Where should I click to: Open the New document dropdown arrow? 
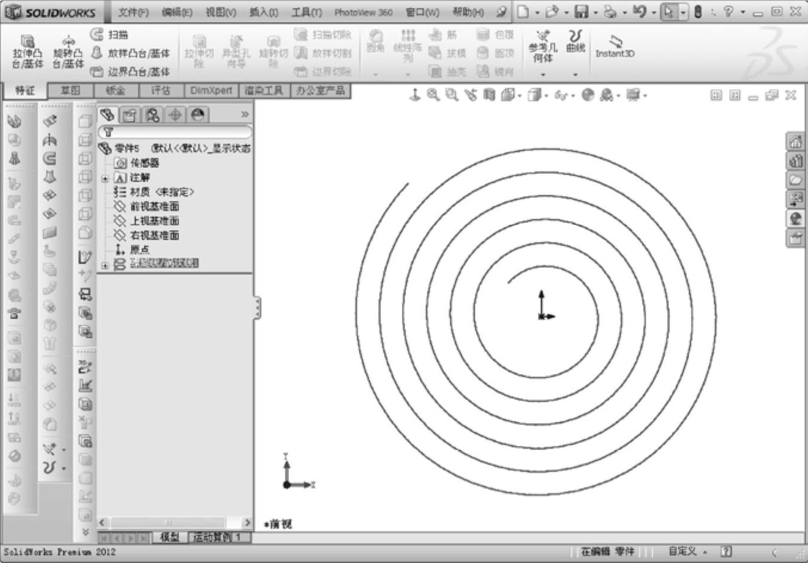[537, 12]
